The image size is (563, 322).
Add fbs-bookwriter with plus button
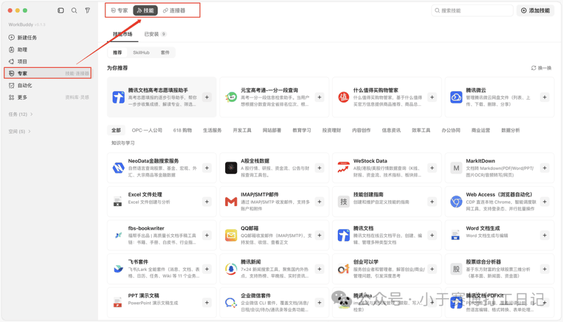tap(207, 235)
